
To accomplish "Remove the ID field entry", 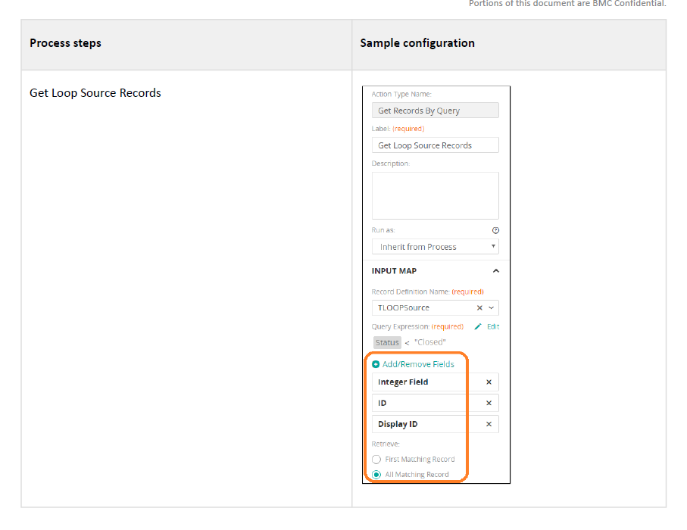I will (489, 403).
